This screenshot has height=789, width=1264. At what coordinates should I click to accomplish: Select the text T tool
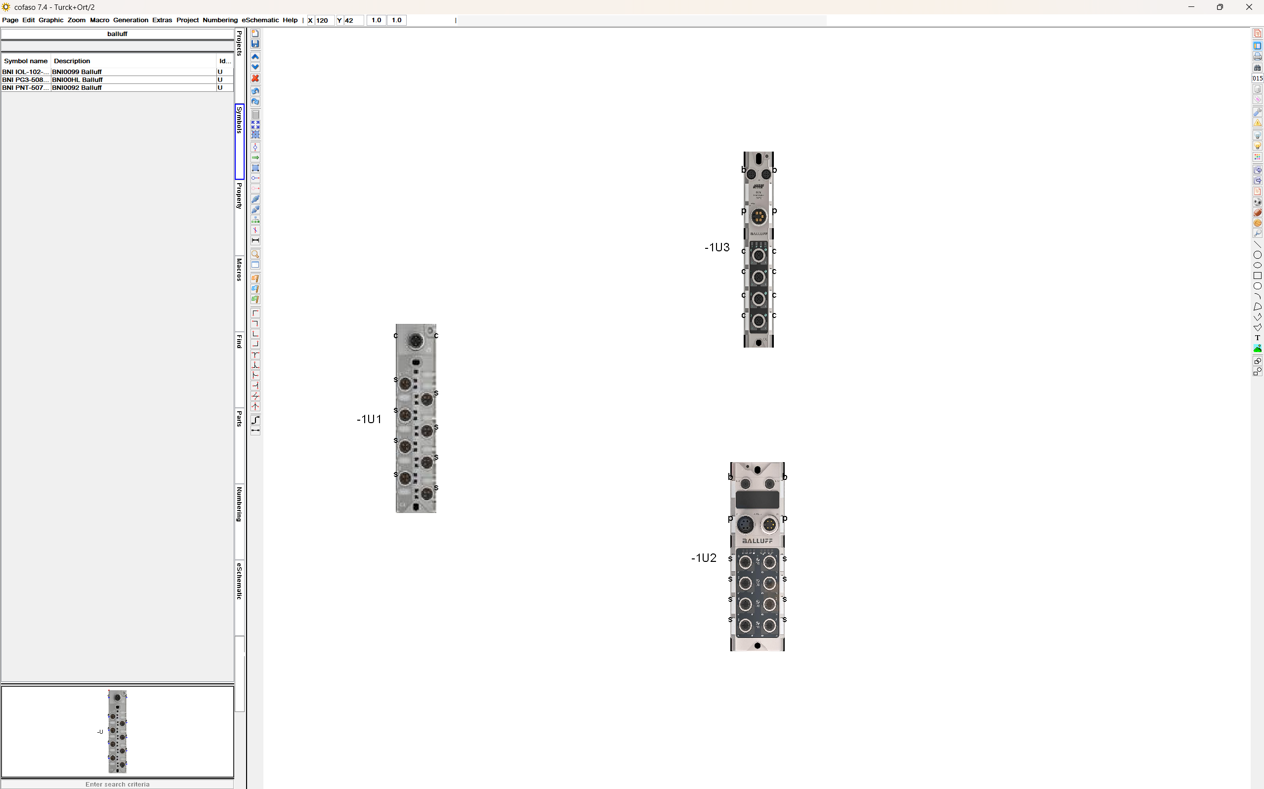coord(1257,338)
